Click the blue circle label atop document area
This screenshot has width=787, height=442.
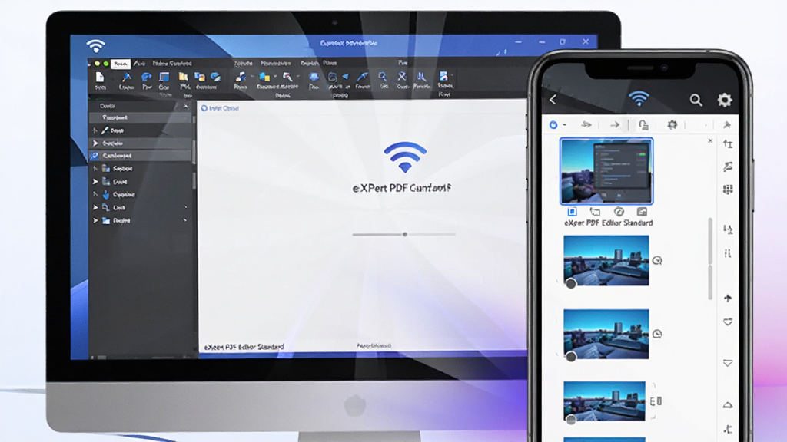coord(220,108)
